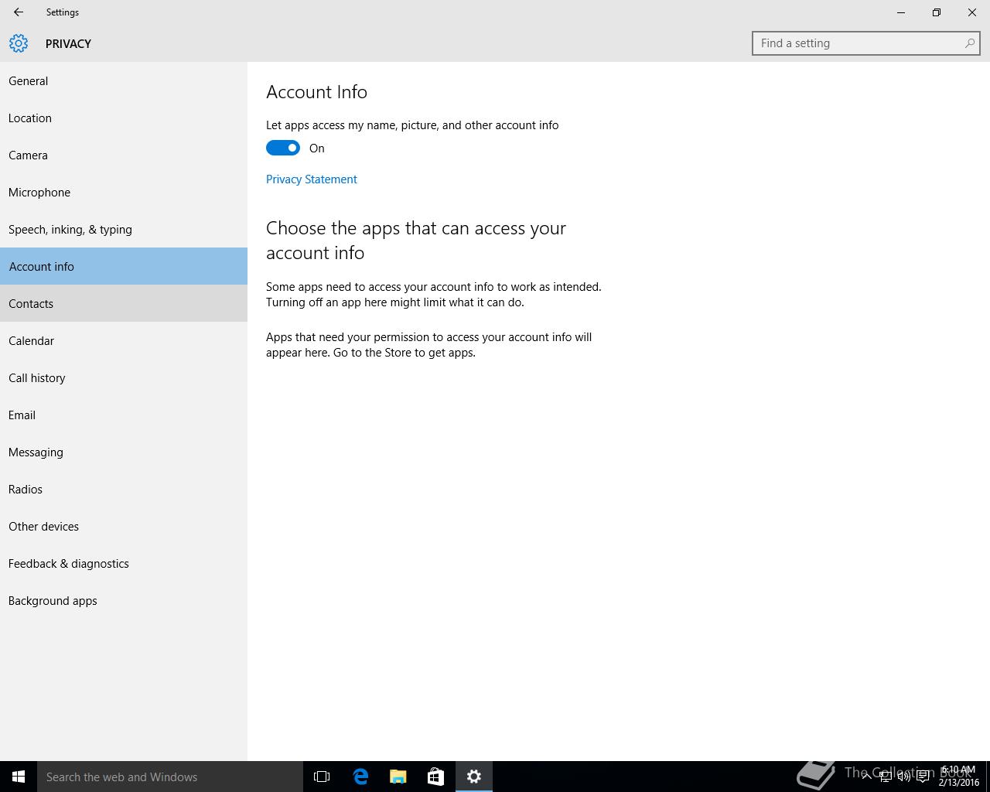Click the Windows Start button

click(x=19, y=777)
